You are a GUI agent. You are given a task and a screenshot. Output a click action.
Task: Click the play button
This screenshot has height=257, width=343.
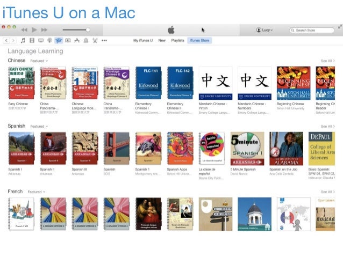pyautogui.click(x=34, y=30)
